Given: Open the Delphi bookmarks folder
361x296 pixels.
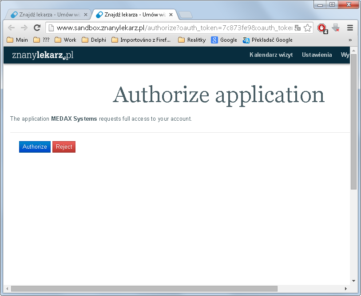Looking at the screenshot, I should [x=94, y=40].
